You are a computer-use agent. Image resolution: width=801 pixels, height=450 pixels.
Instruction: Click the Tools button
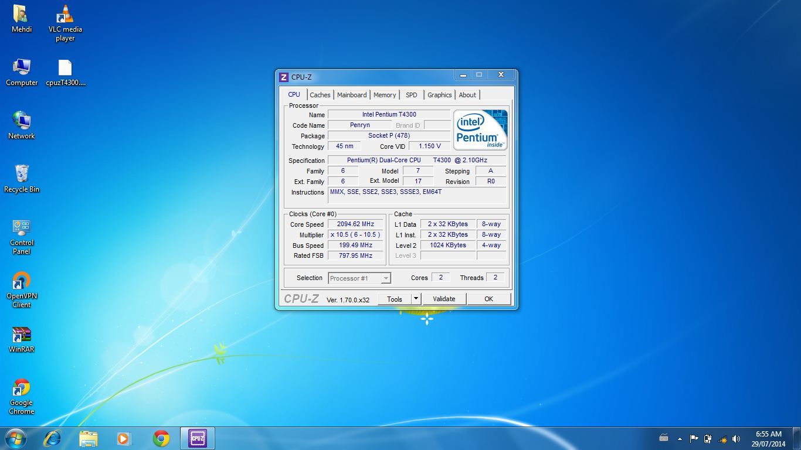coord(394,299)
